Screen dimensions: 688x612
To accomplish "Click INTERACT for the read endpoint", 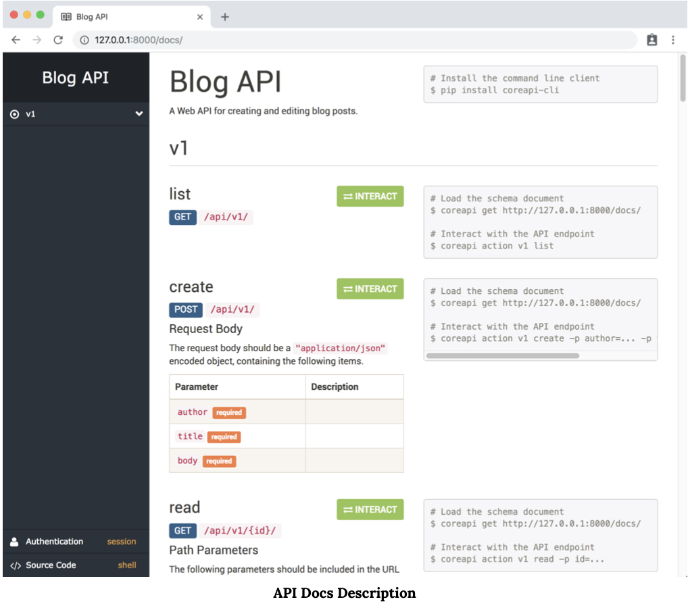I will tap(370, 509).
